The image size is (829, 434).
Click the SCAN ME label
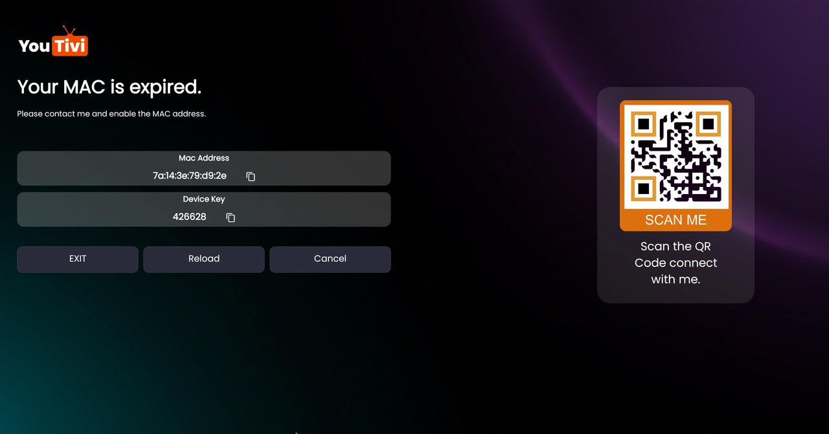click(x=676, y=220)
